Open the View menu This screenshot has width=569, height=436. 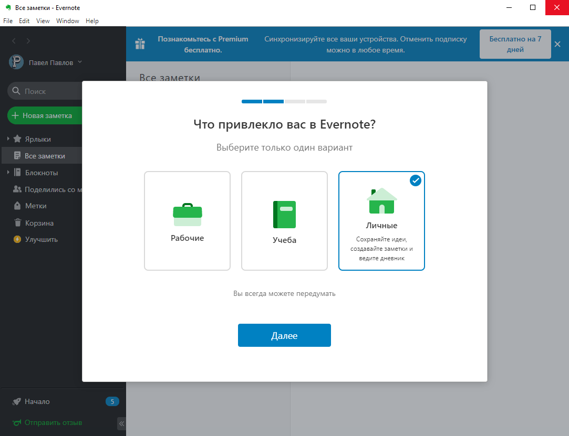[x=43, y=20]
